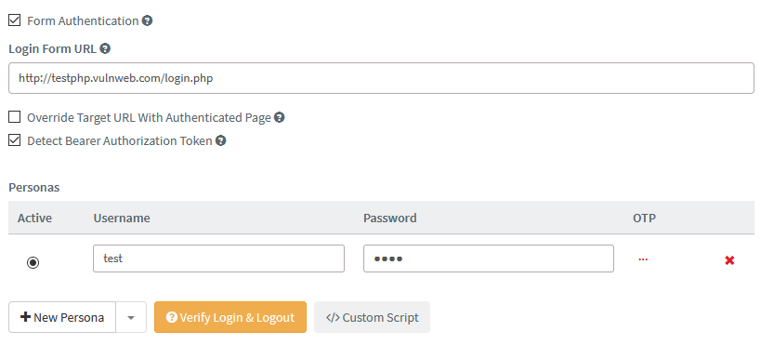Show help for Override Target URL option

click(279, 117)
